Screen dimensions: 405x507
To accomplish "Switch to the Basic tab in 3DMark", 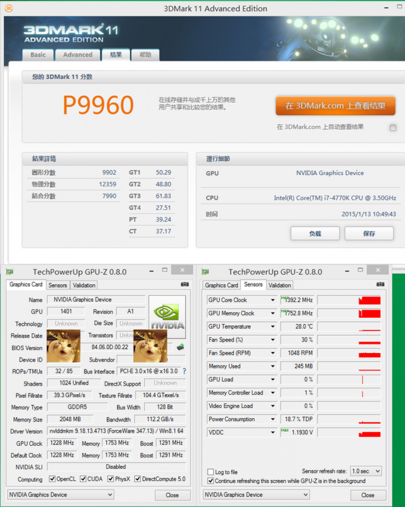I will tap(38, 54).
